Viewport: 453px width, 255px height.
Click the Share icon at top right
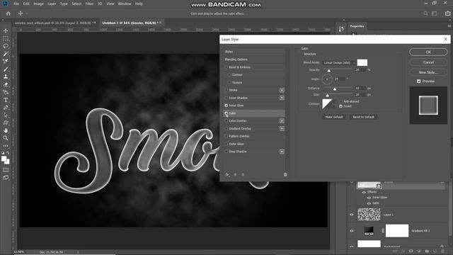click(x=447, y=13)
